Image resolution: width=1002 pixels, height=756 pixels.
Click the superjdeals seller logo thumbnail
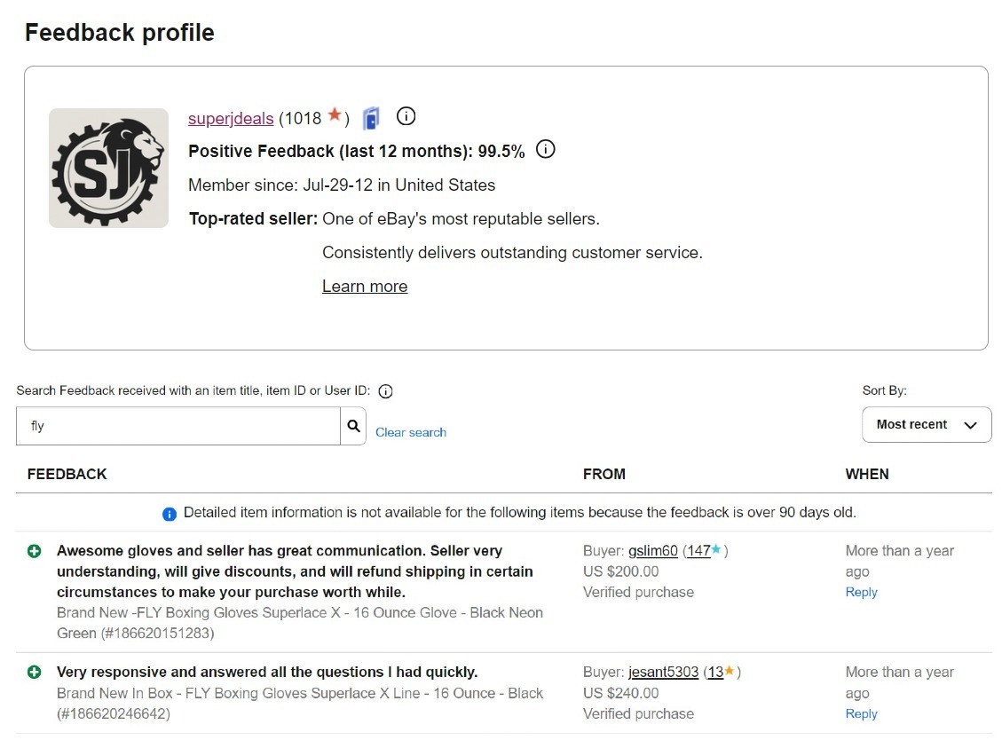[x=108, y=168]
